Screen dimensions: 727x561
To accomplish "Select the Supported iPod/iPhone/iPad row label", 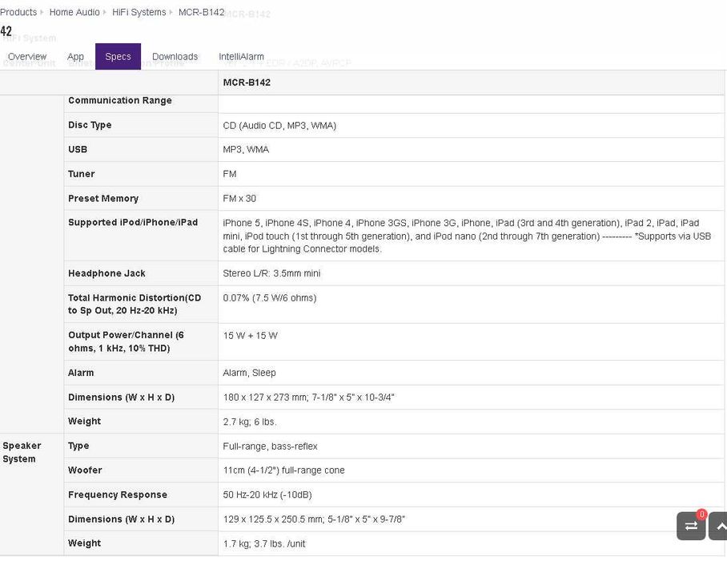I will tap(133, 223).
